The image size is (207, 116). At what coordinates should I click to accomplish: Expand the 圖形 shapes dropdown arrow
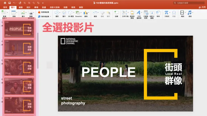click(60, 13)
